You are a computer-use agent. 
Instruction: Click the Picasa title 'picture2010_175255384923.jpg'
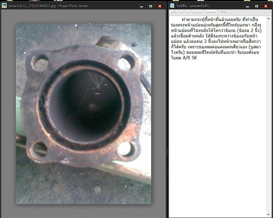tap(32, 6)
